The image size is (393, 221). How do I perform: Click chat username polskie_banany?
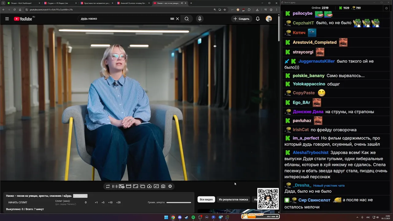point(309,76)
